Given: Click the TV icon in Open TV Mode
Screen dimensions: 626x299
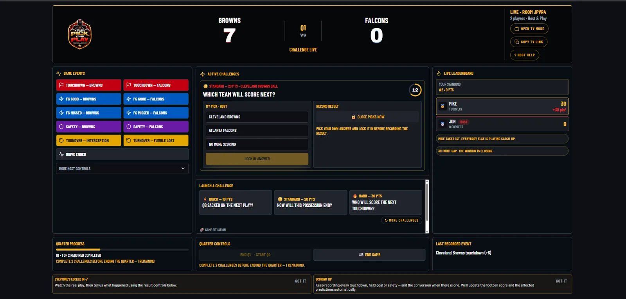Looking at the screenshot, I should coord(517,29).
